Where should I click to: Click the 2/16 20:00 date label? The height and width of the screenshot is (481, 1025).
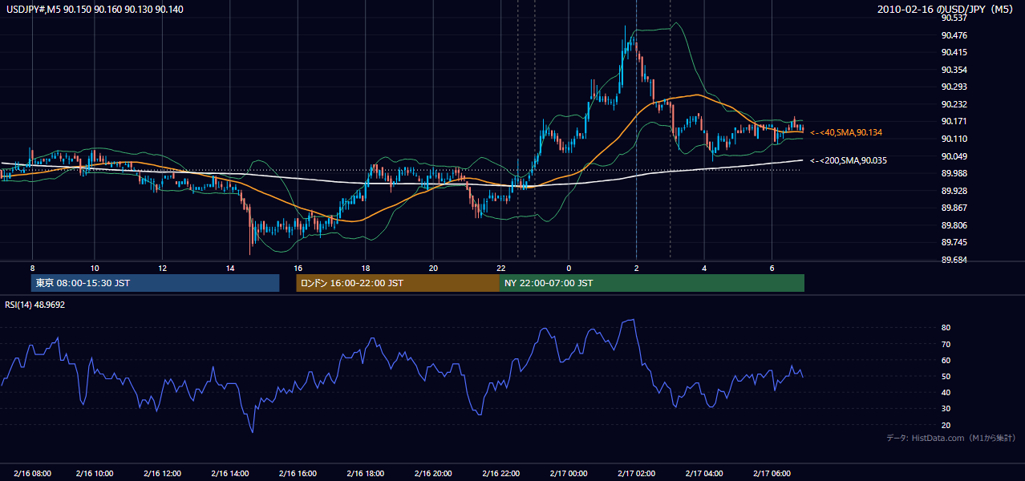pos(433,473)
